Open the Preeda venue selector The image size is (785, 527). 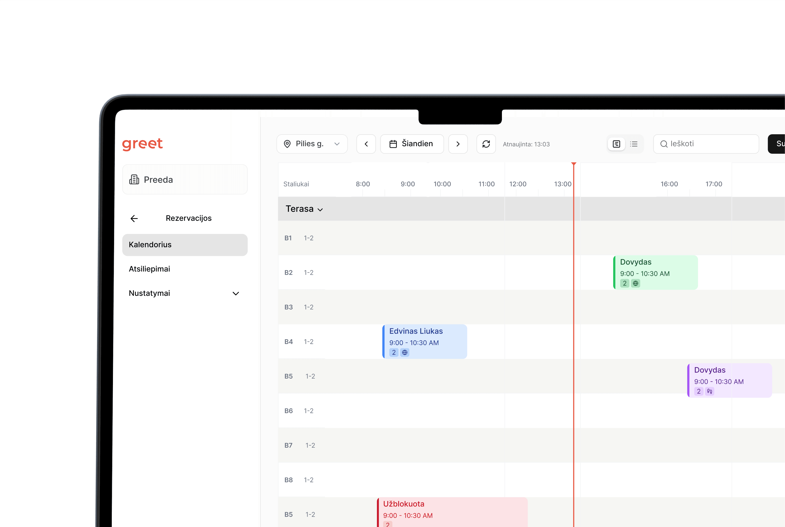point(185,179)
